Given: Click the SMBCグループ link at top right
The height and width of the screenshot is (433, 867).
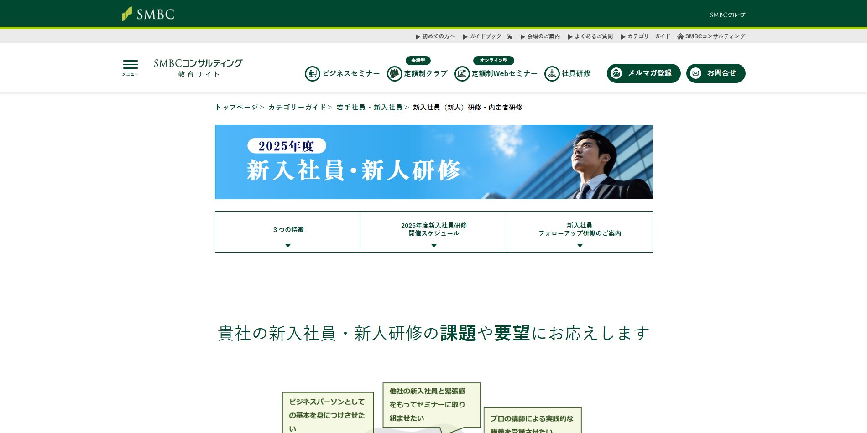Looking at the screenshot, I should (x=727, y=15).
